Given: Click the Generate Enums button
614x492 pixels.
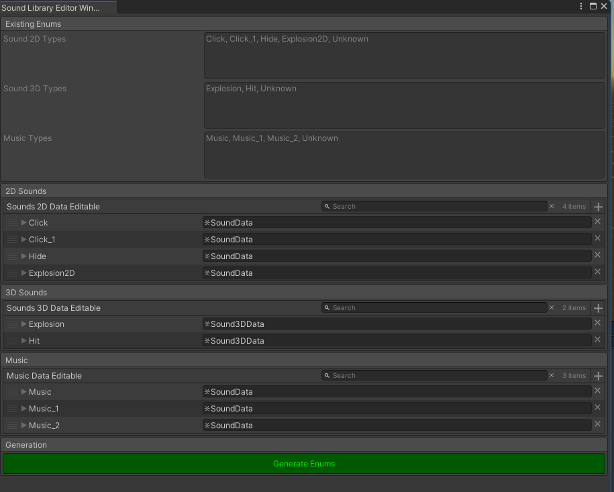Looking at the screenshot, I should pos(304,464).
